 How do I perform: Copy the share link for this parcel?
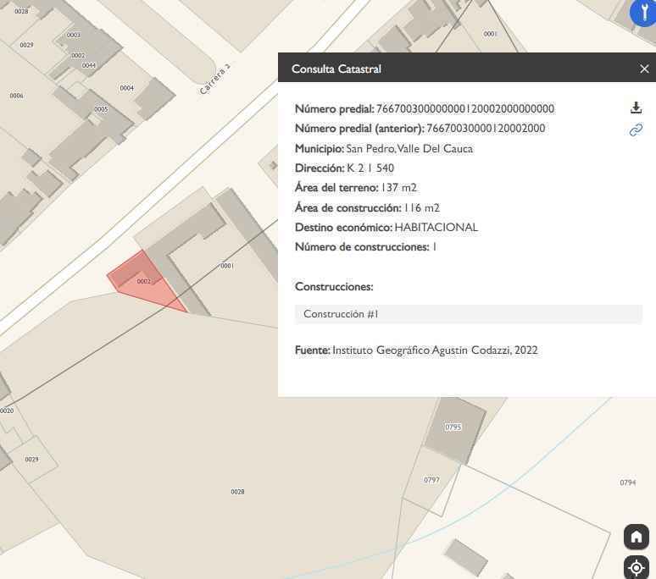pyautogui.click(x=636, y=130)
